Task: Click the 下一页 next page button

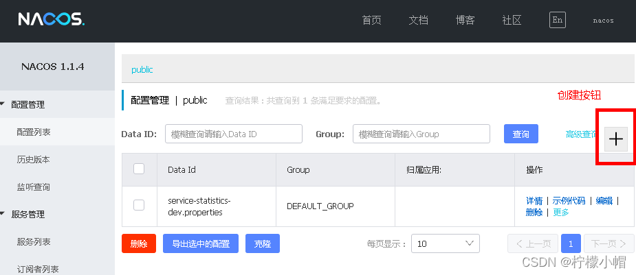Action: pos(608,243)
